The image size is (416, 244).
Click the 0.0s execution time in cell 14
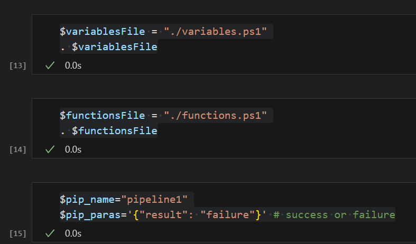pyautogui.click(x=73, y=149)
